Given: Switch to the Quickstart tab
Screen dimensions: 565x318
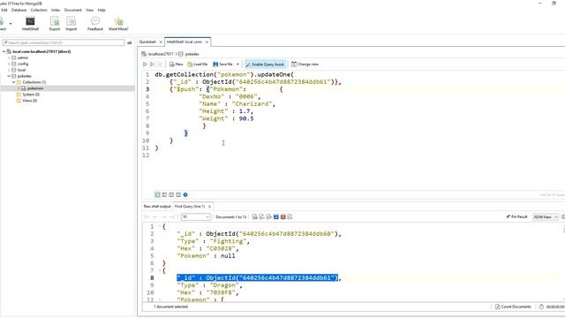Looking at the screenshot, I should click(147, 42).
